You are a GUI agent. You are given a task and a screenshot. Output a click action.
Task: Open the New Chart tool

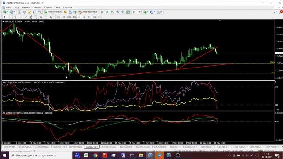[4, 12]
